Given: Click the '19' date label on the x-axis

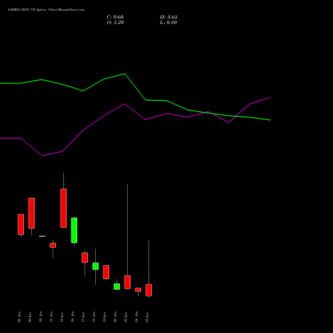Looking at the screenshot, I should point(105,317).
